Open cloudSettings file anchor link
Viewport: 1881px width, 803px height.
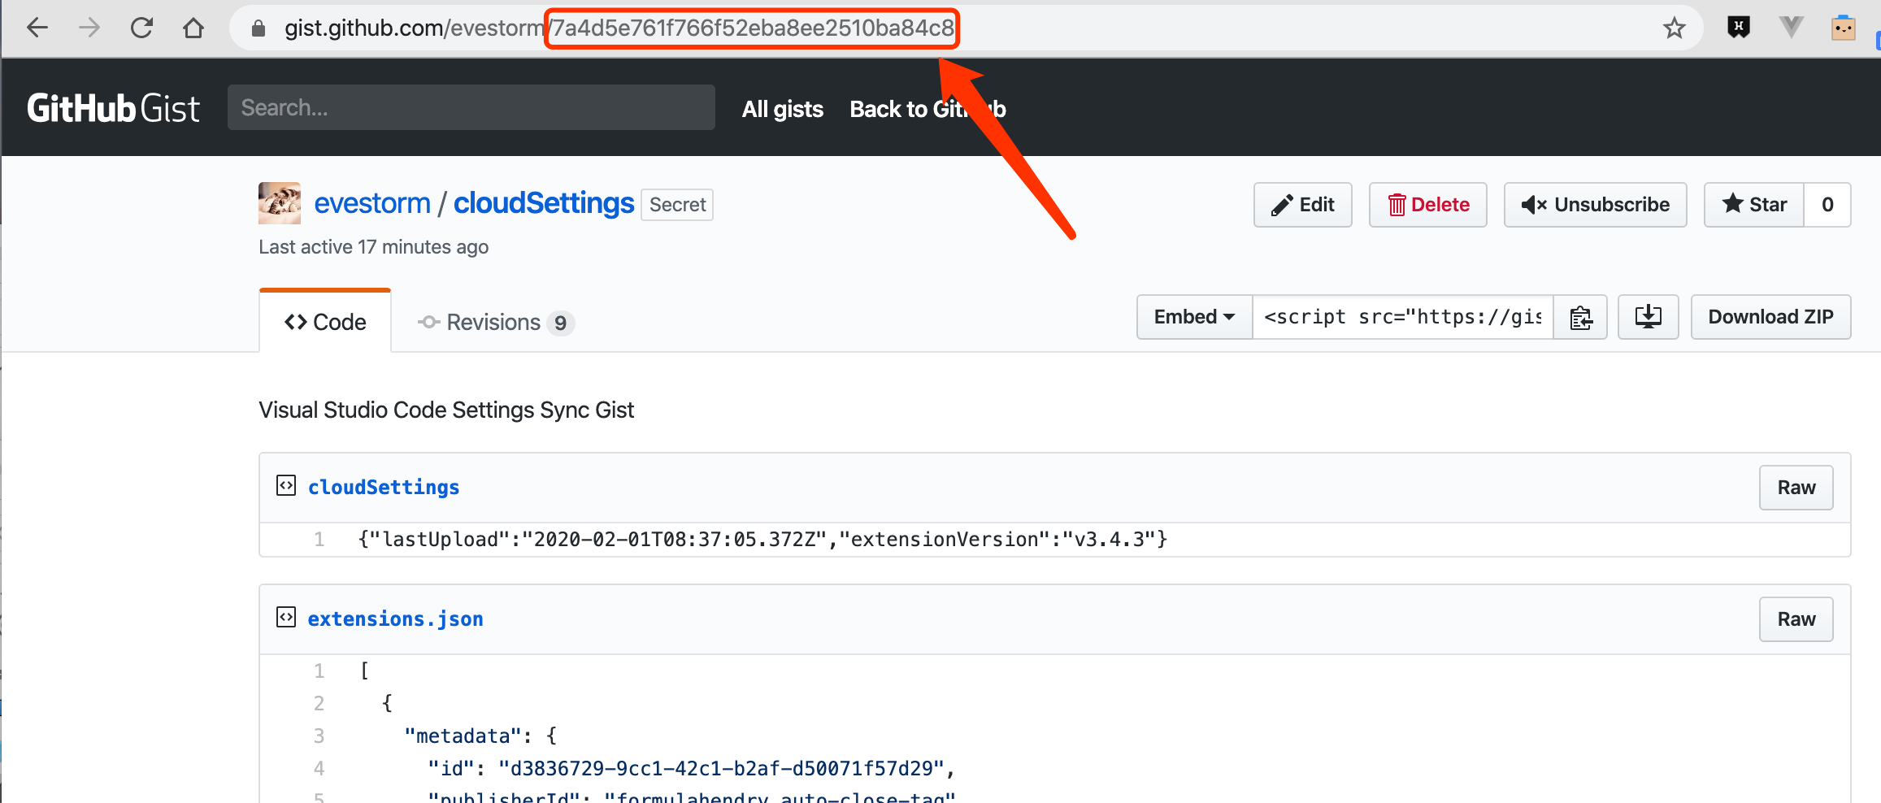(384, 488)
